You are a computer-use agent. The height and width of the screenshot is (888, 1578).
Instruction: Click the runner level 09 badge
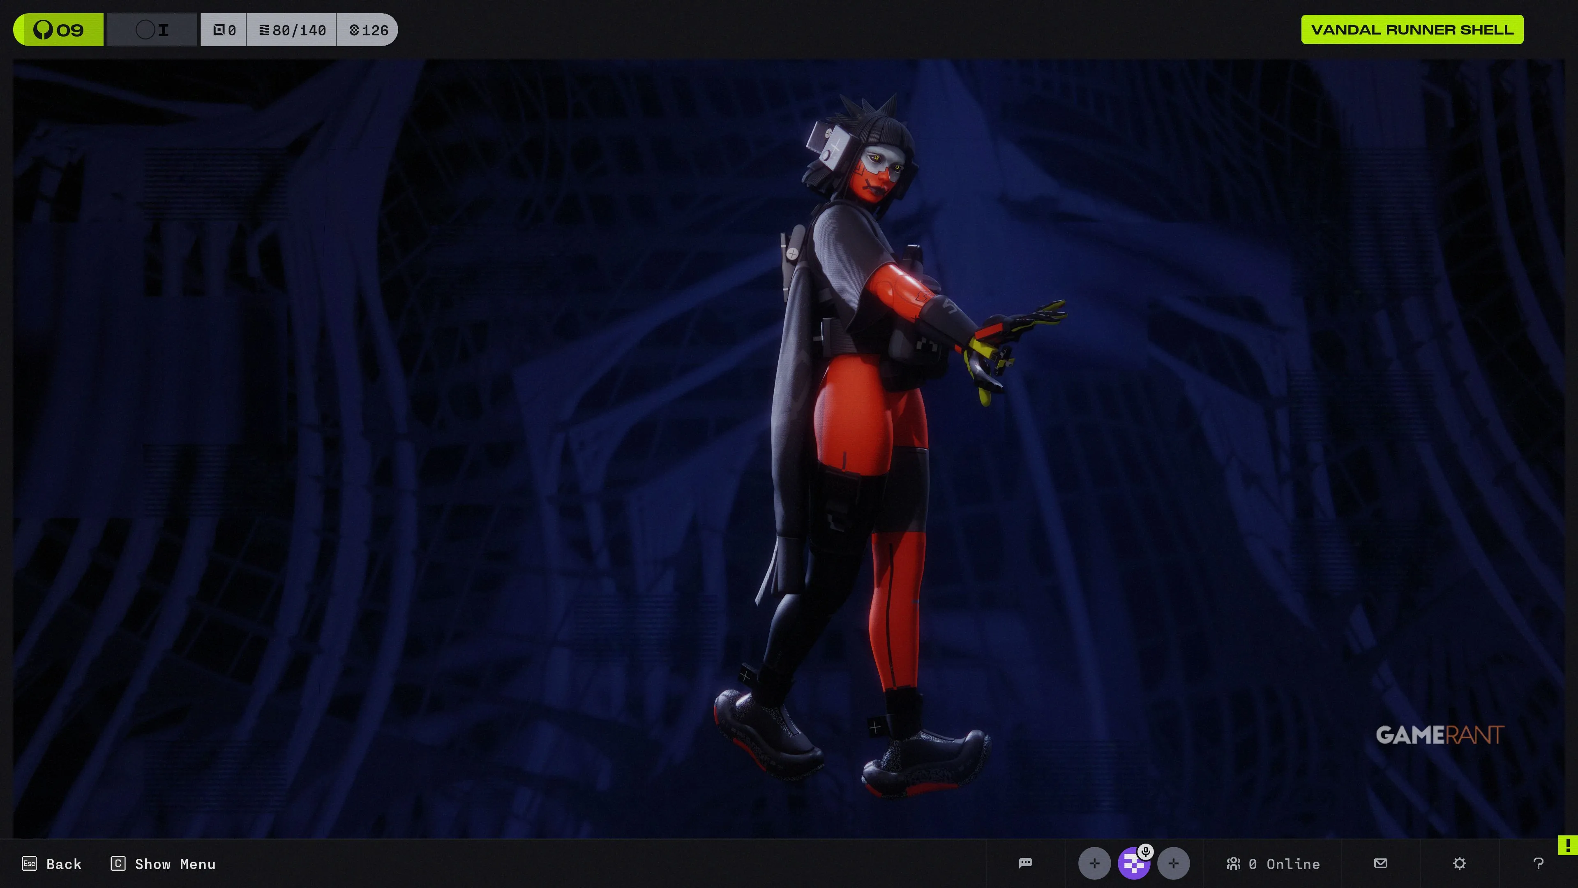(58, 30)
